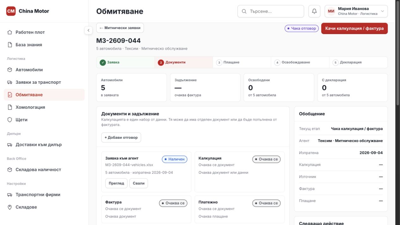Click the China Motor CM logo

(x=11, y=11)
